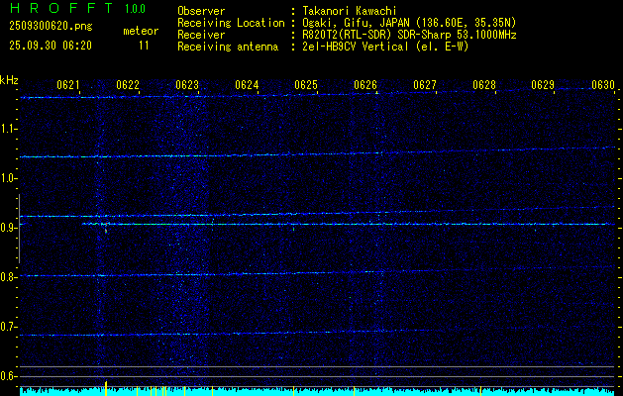
Task: Click the 0622 time marker
Action: coord(128,85)
